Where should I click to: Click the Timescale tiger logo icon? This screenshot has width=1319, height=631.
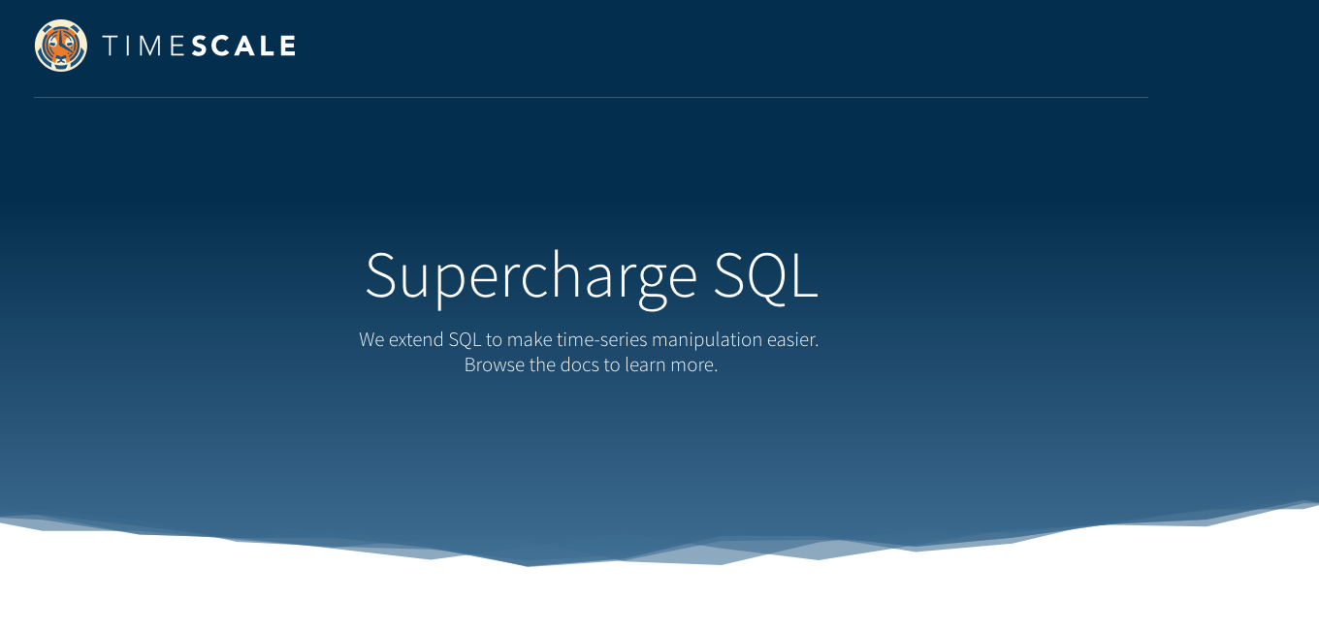click(61, 46)
